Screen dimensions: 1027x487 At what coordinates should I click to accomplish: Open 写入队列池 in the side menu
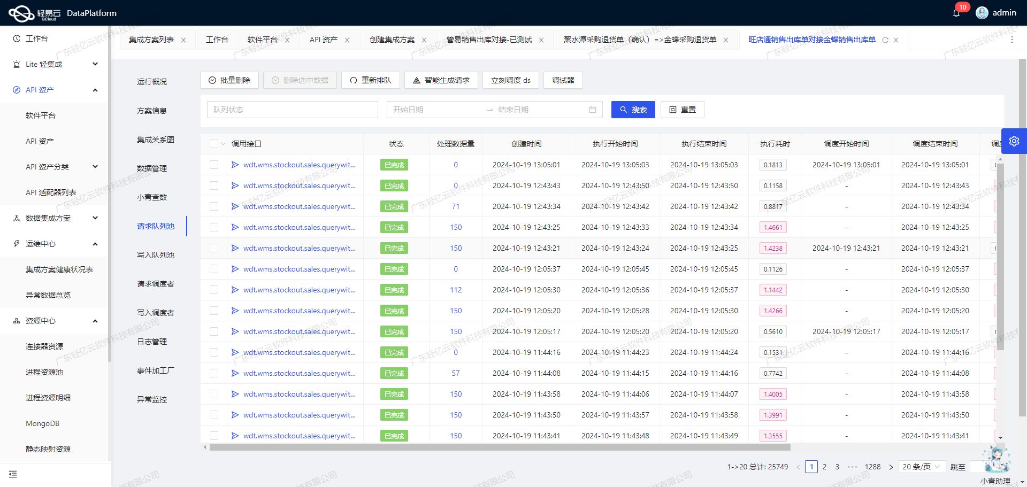click(x=155, y=255)
